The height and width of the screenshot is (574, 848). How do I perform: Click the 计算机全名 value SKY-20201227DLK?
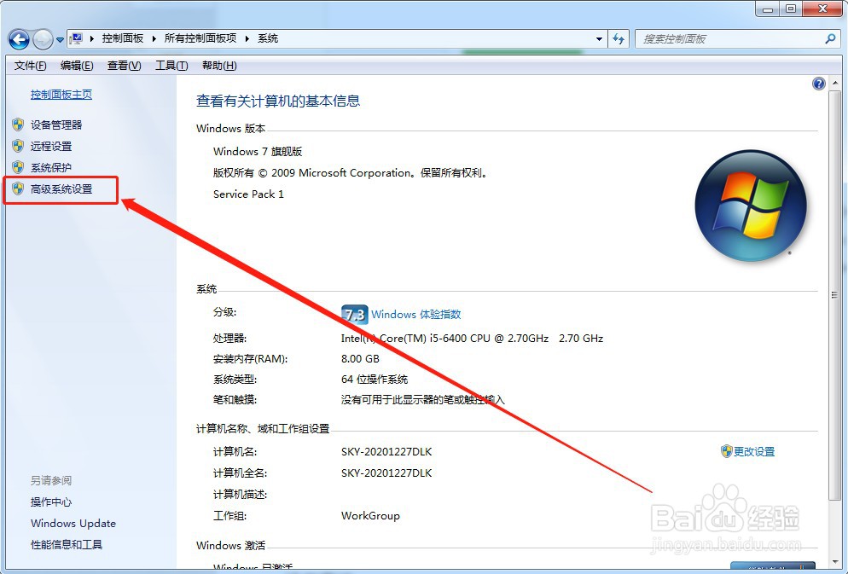[x=386, y=473]
